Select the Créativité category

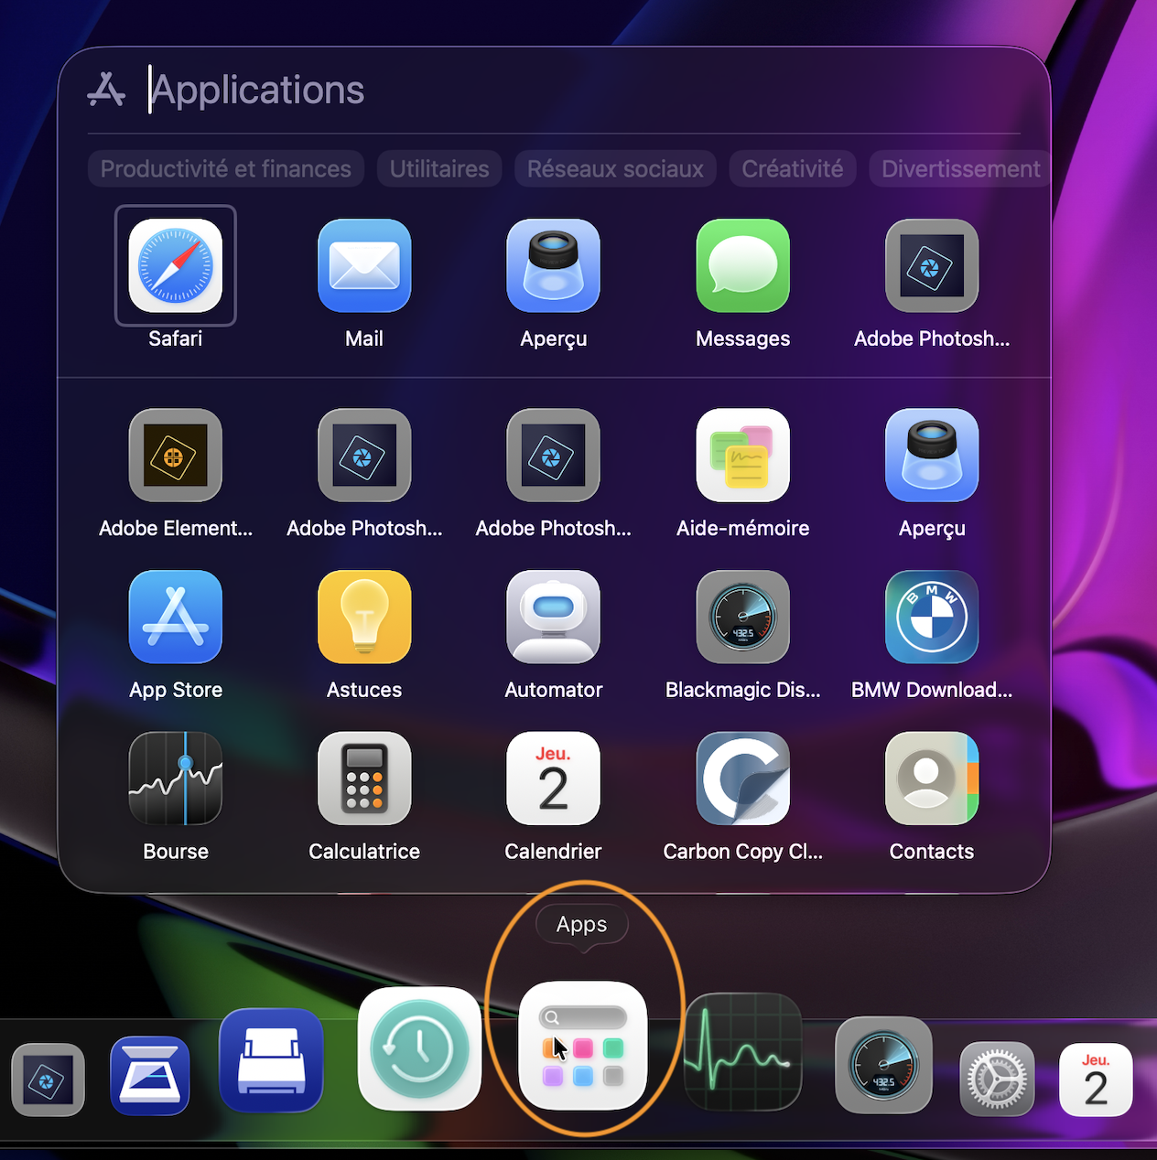[x=793, y=169]
